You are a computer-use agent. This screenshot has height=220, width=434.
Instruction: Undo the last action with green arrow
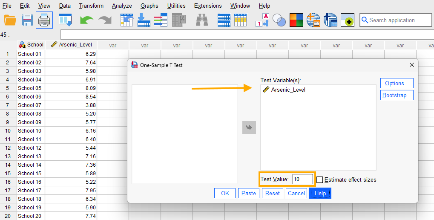[86, 20]
